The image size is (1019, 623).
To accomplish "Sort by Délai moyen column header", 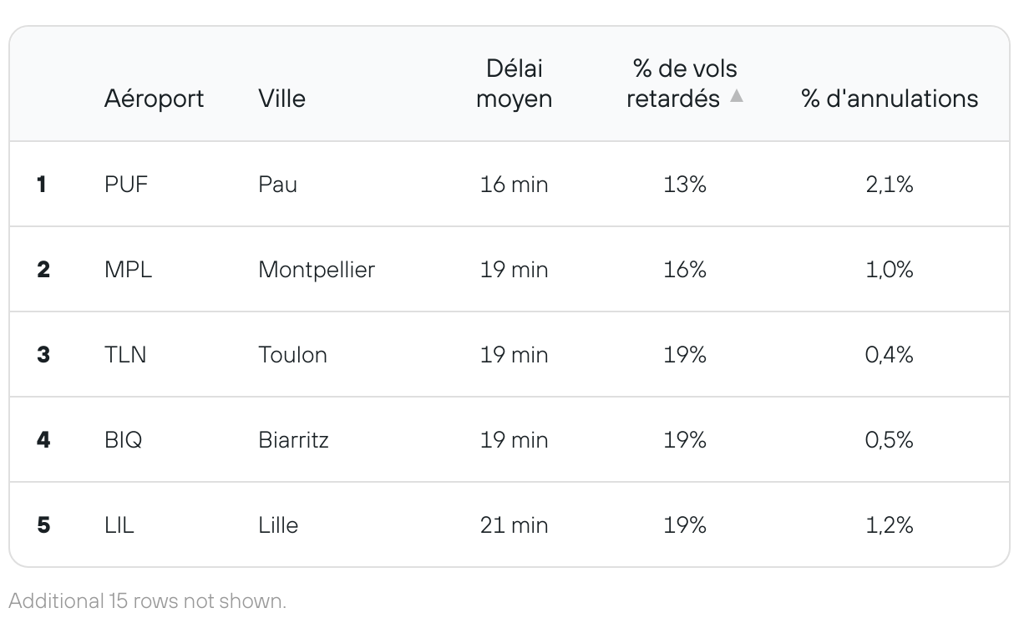I will coord(515,84).
